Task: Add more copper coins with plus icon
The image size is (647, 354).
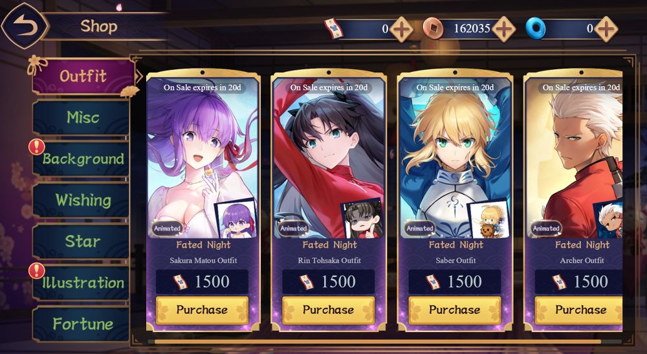Action: [x=503, y=29]
